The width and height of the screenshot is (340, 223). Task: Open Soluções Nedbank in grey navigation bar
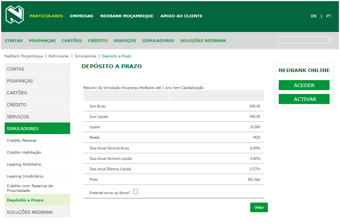(x=203, y=40)
